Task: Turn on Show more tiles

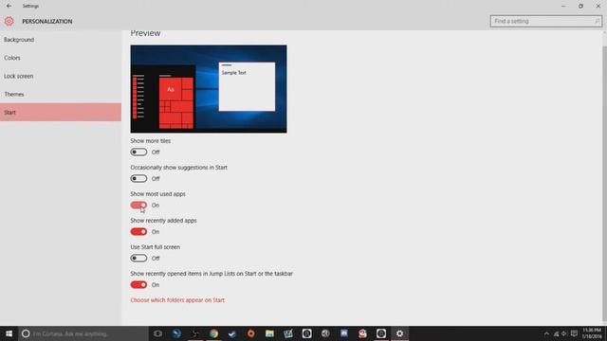Action: point(138,152)
